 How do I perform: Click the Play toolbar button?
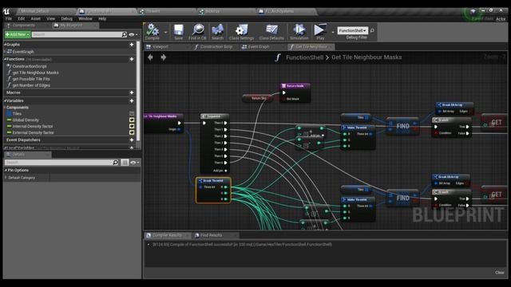pos(320,32)
